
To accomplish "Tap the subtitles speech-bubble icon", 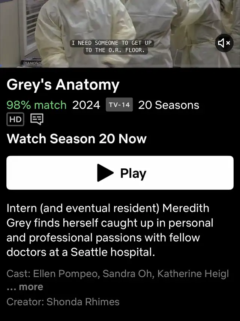I will [37, 119].
